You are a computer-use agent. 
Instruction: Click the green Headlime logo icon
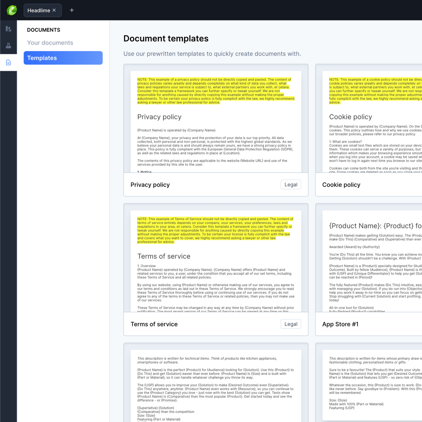click(12, 10)
